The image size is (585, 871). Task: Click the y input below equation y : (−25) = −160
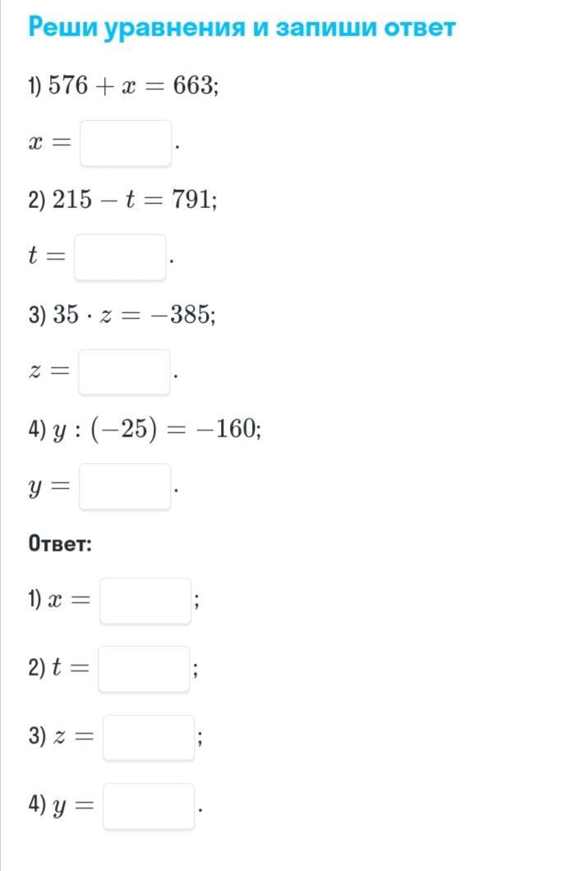(125, 486)
